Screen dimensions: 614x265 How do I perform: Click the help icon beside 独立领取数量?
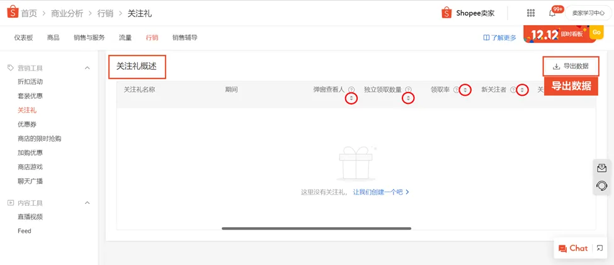click(x=409, y=89)
